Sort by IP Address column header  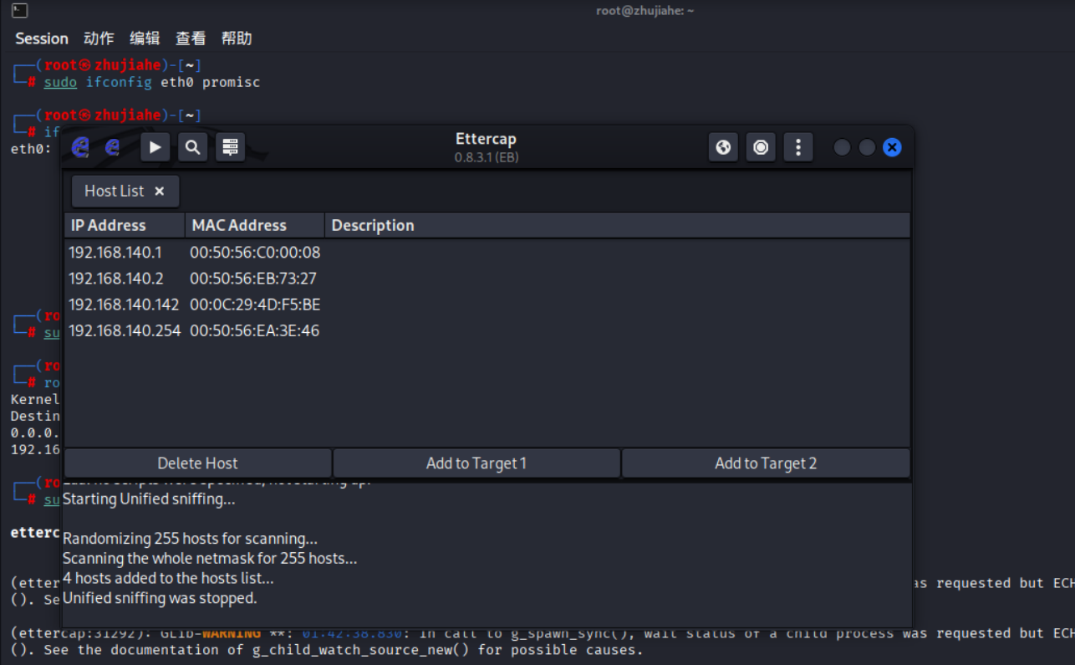125,225
